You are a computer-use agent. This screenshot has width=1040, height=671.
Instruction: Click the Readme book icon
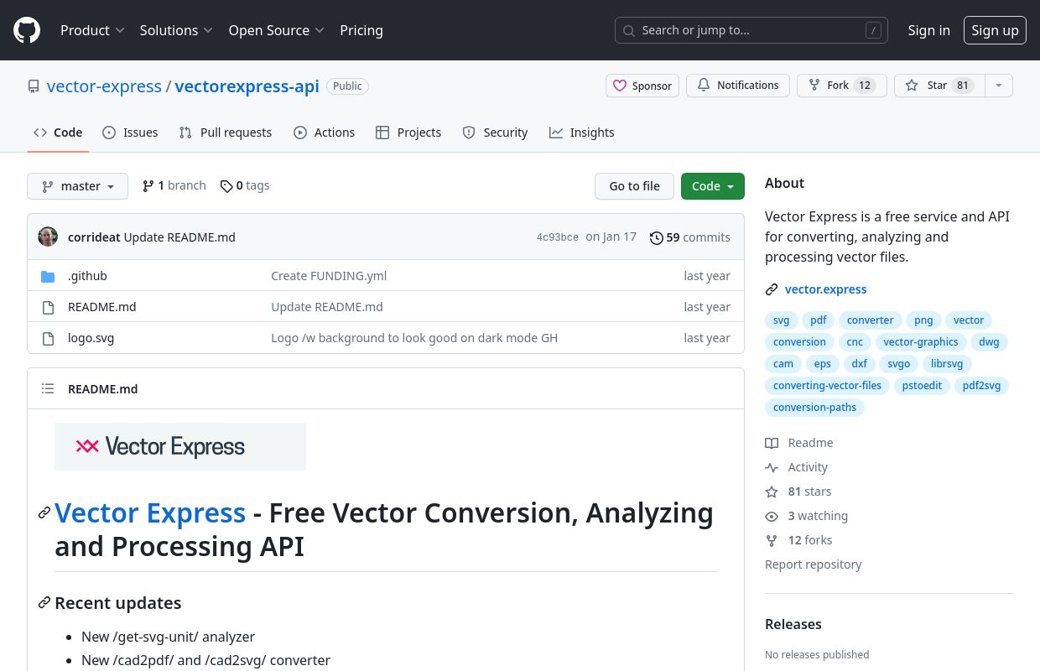[x=772, y=443]
